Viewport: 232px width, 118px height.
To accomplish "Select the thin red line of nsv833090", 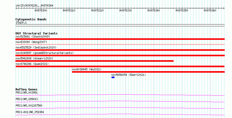I will click(120, 44).
